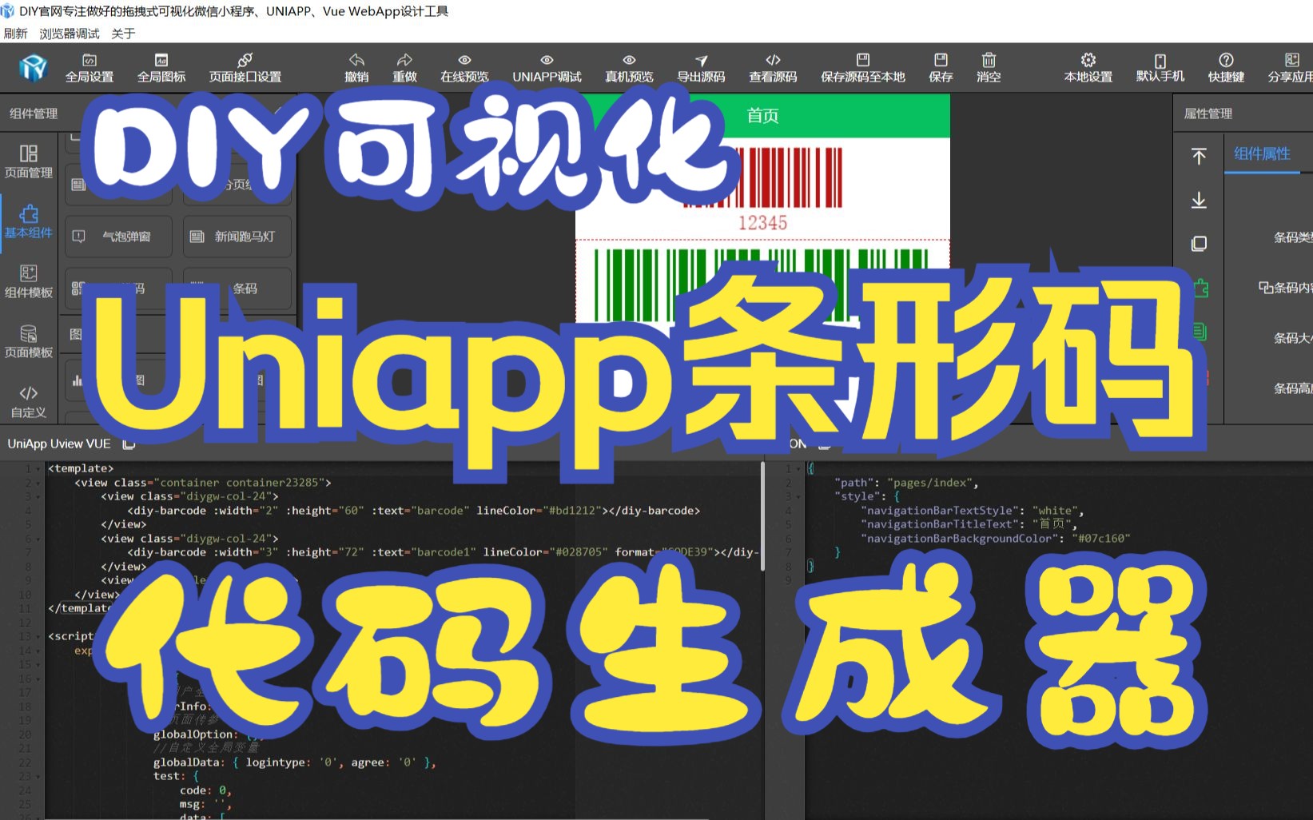Move component down with arrow icon
The image size is (1313, 820).
pos(1199,200)
